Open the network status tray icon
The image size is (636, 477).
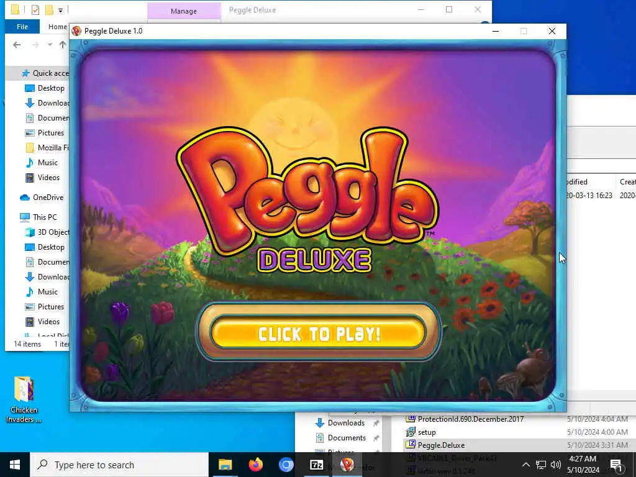tap(541, 465)
